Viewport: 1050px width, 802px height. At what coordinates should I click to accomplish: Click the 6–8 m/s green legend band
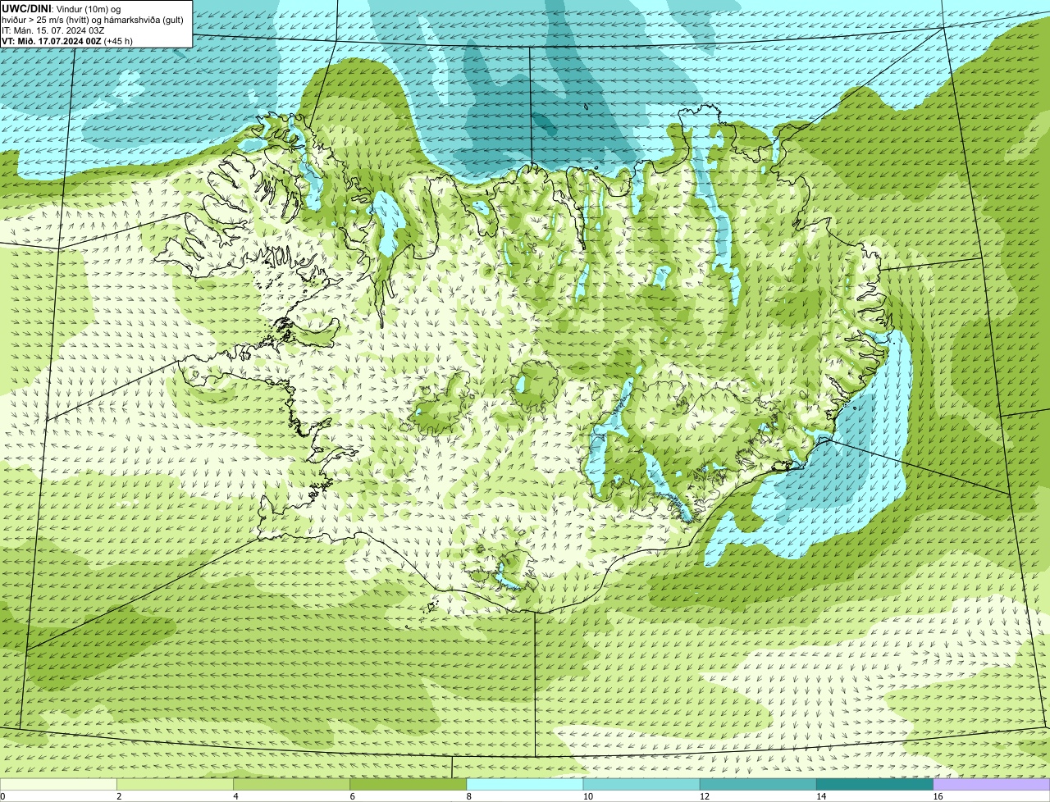(409, 784)
